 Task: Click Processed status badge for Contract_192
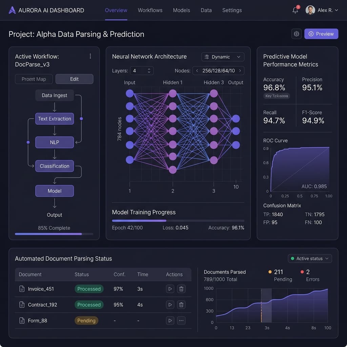pos(89,305)
